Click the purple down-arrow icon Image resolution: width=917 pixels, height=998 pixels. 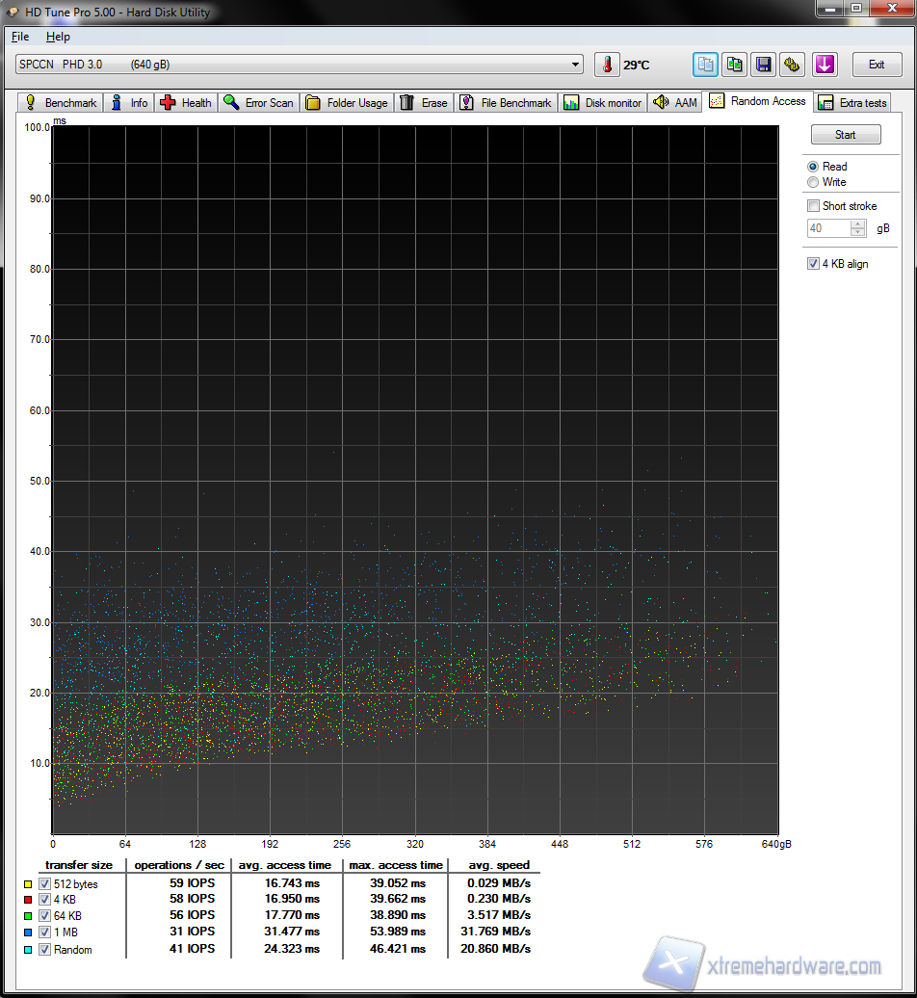point(825,65)
